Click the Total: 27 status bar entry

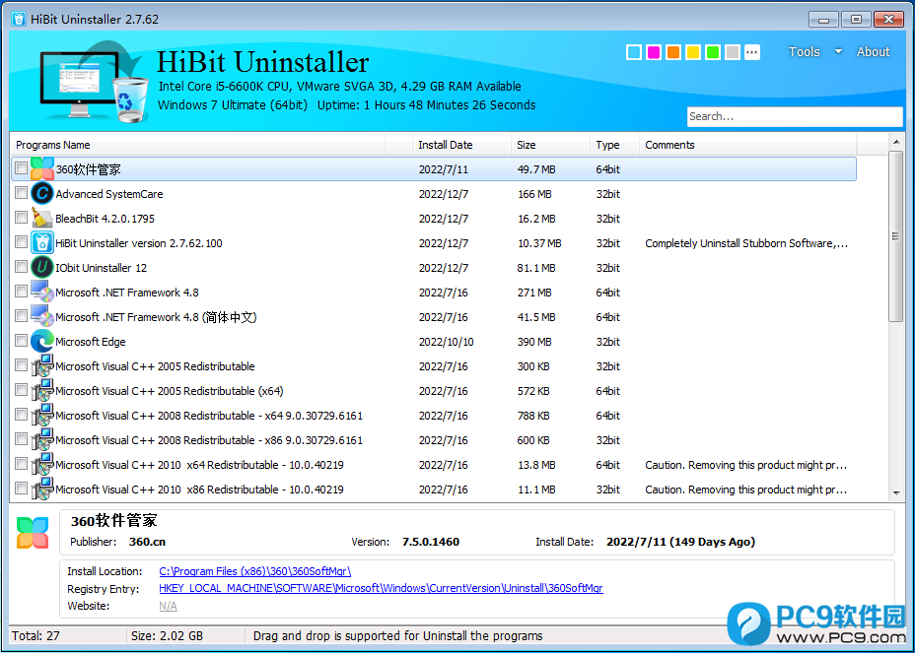(35, 635)
